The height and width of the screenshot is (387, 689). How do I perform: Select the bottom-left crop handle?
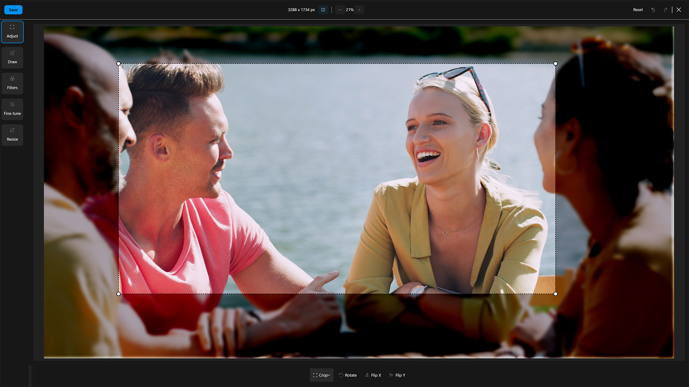pos(119,294)
